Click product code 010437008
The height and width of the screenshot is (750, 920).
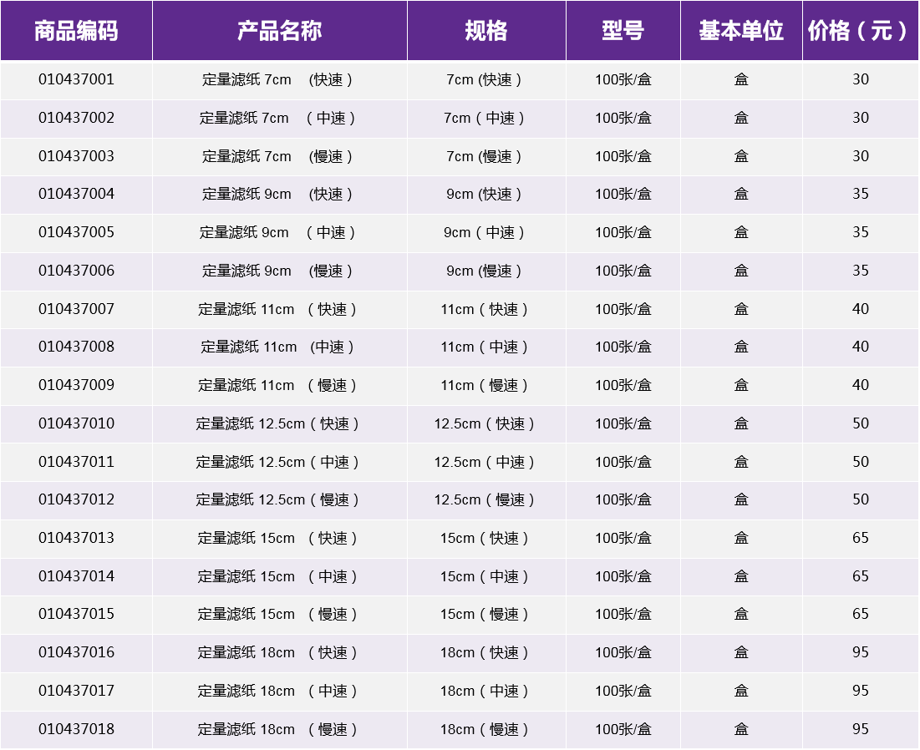[76, 347]
